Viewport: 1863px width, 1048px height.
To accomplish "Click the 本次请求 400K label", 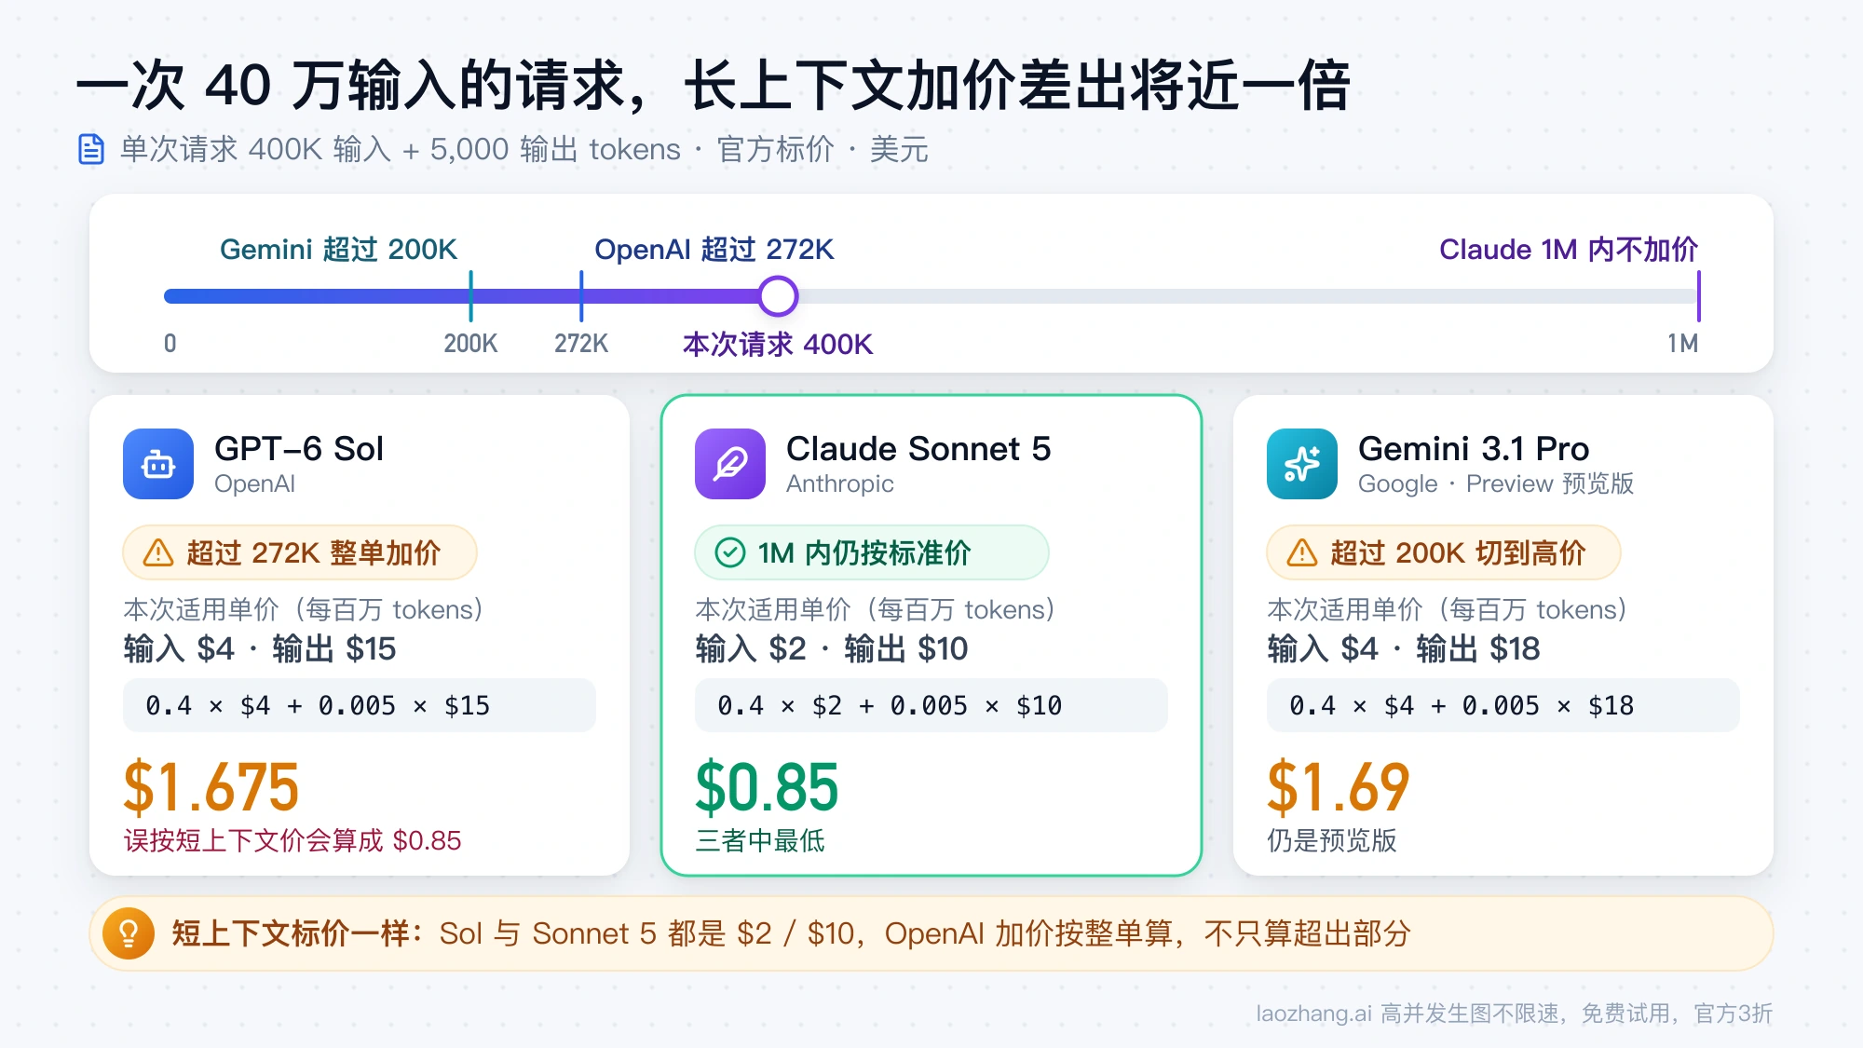I will [x=778, y=345].
